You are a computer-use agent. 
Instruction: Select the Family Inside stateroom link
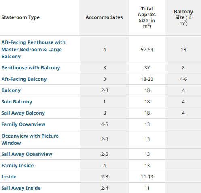point(18,166)
